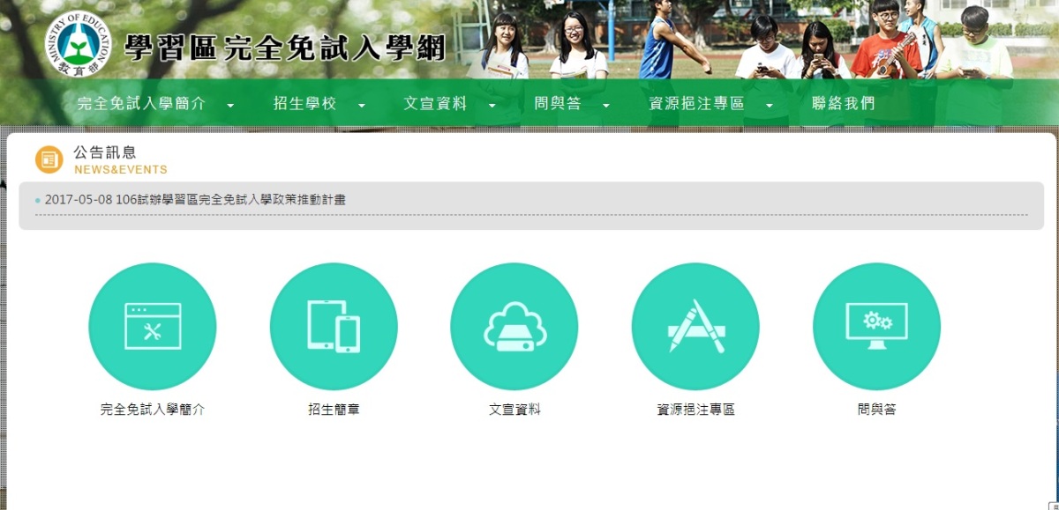Click the 文宣資料 label under circle
This screenshot has width=1059, height=510.
(x=514, y=410)
